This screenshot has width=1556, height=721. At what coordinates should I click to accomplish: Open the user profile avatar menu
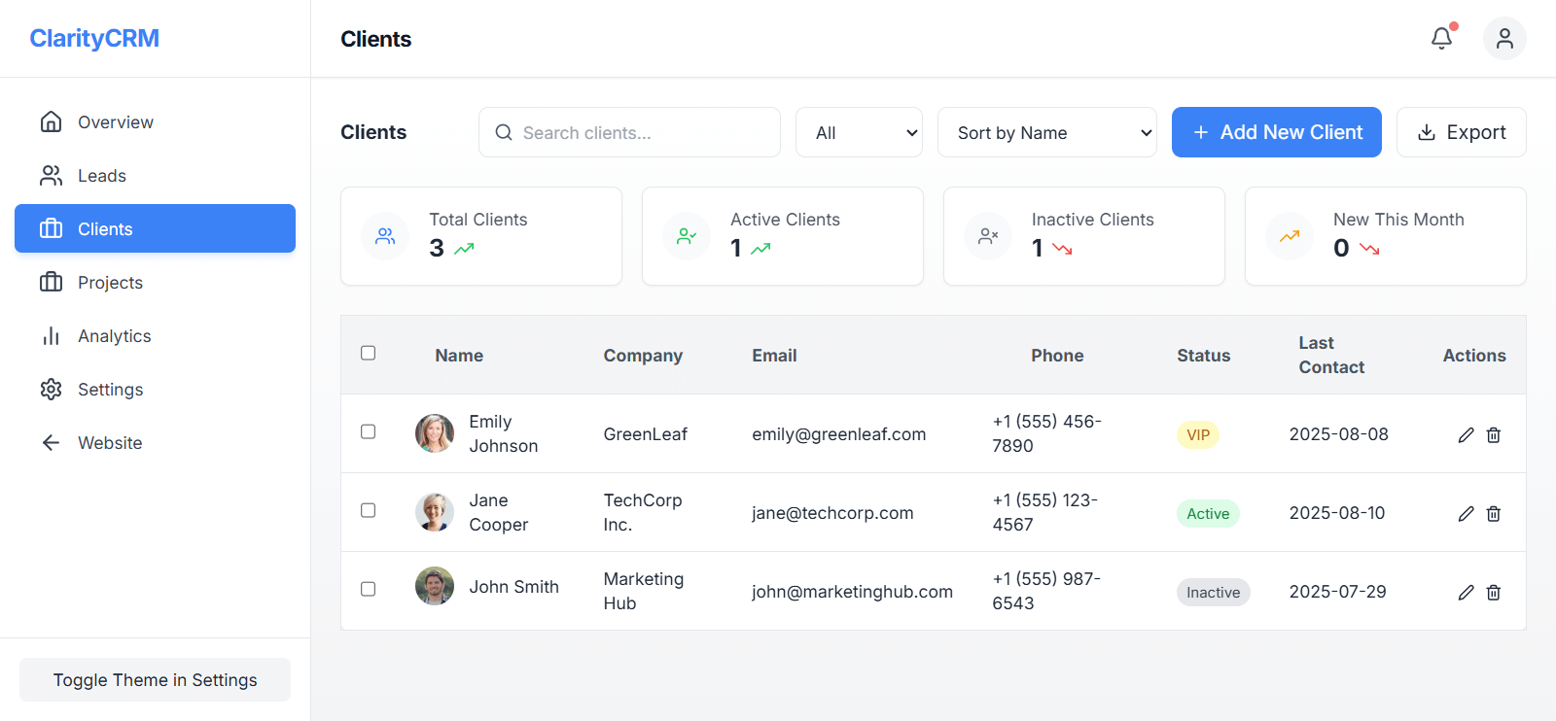pyautogui.click(x=1503, y=39)
